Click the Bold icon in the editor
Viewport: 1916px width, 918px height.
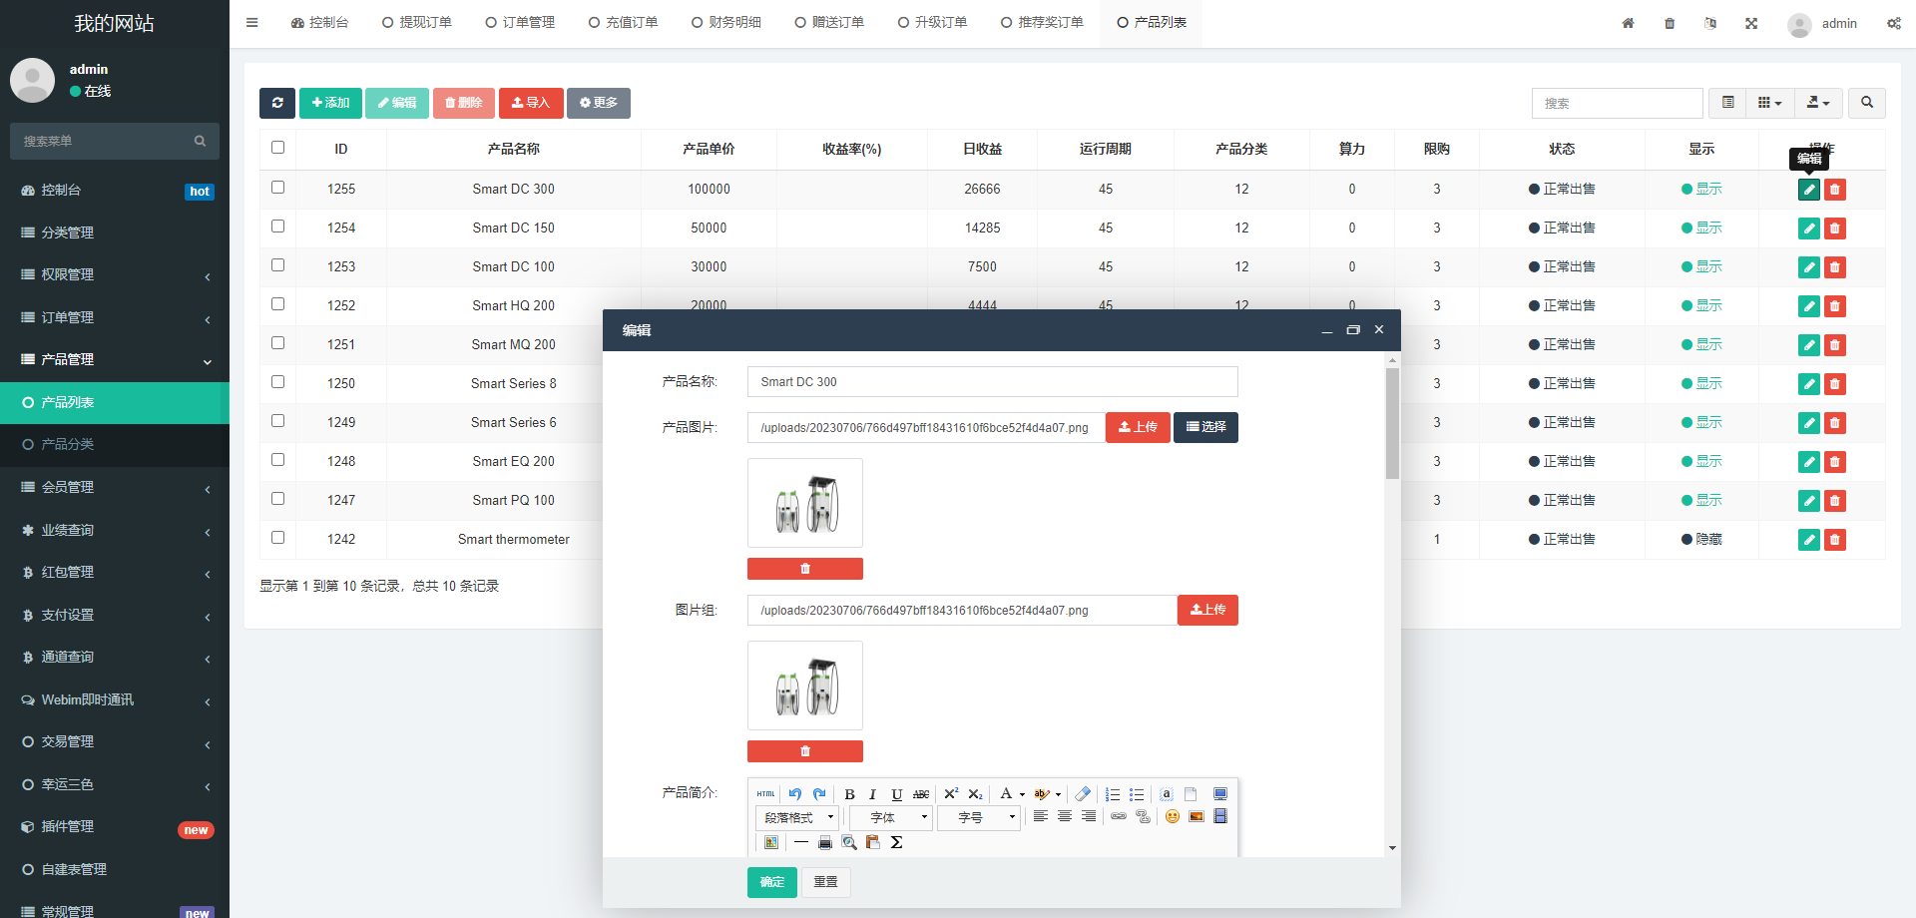(849, 794)
